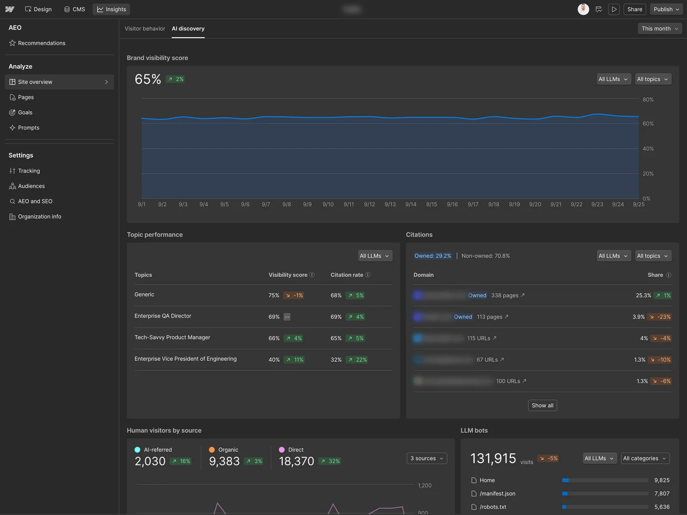Select the Owned: 29.2% filter

point(432,256)
